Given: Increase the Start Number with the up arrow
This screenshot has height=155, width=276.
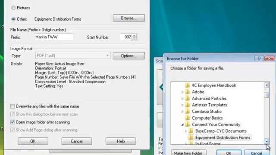Looking at the screenshot, I should pos(134,35).
